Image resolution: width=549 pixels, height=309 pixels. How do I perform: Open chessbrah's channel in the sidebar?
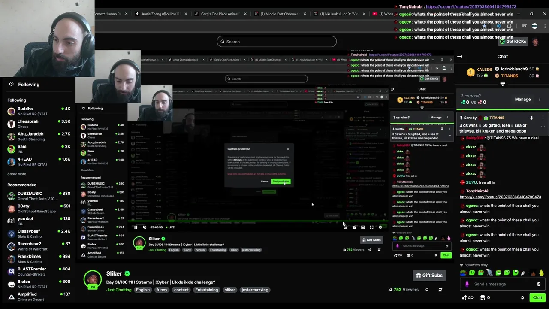39,124
